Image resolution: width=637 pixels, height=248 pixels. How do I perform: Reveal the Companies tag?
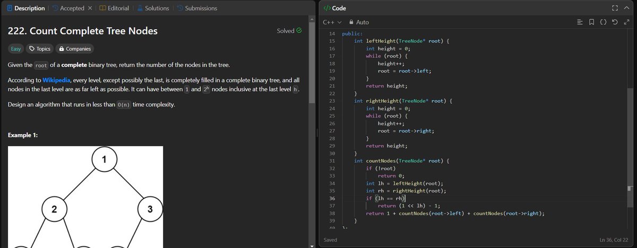pyautogui.click(x=74, y=49)
